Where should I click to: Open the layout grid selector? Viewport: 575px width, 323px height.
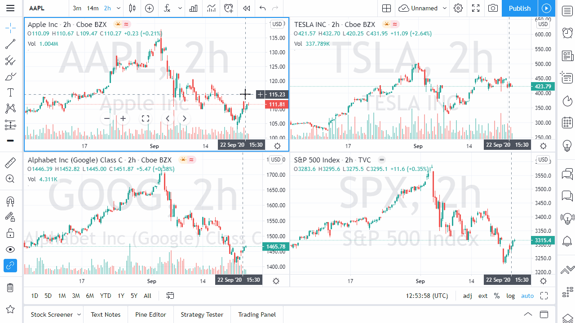386,8
